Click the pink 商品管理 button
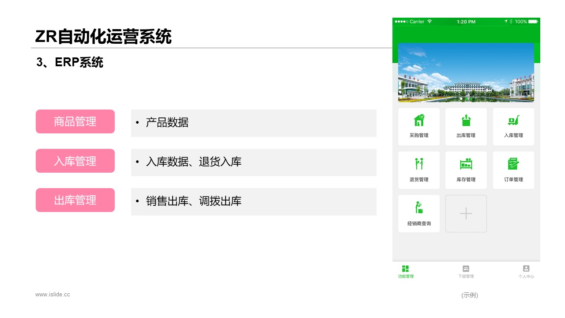Image resolution: width=565 pixels, height=318 pixels. click(x=75, y=121)
